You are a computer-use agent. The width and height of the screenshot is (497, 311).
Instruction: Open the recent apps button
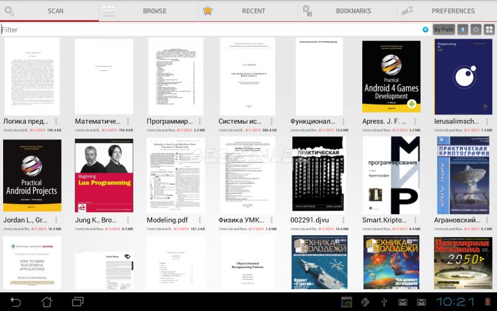coord(78,302)
